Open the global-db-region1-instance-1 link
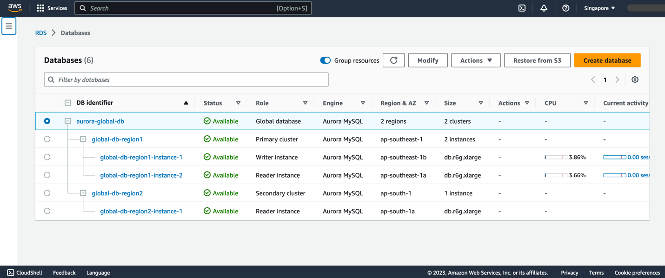This screenshot has height=278, width=665. coord(141,157)
